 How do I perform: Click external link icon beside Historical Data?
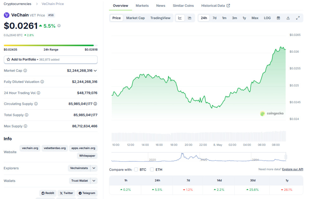point(228,6)
